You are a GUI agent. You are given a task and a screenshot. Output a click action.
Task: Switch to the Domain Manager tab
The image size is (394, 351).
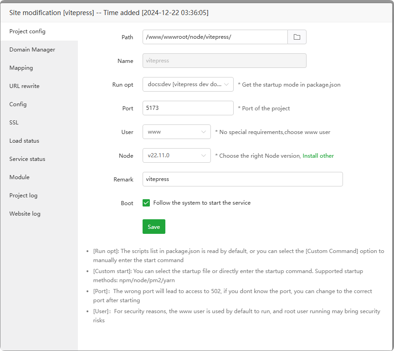point(32,50)
